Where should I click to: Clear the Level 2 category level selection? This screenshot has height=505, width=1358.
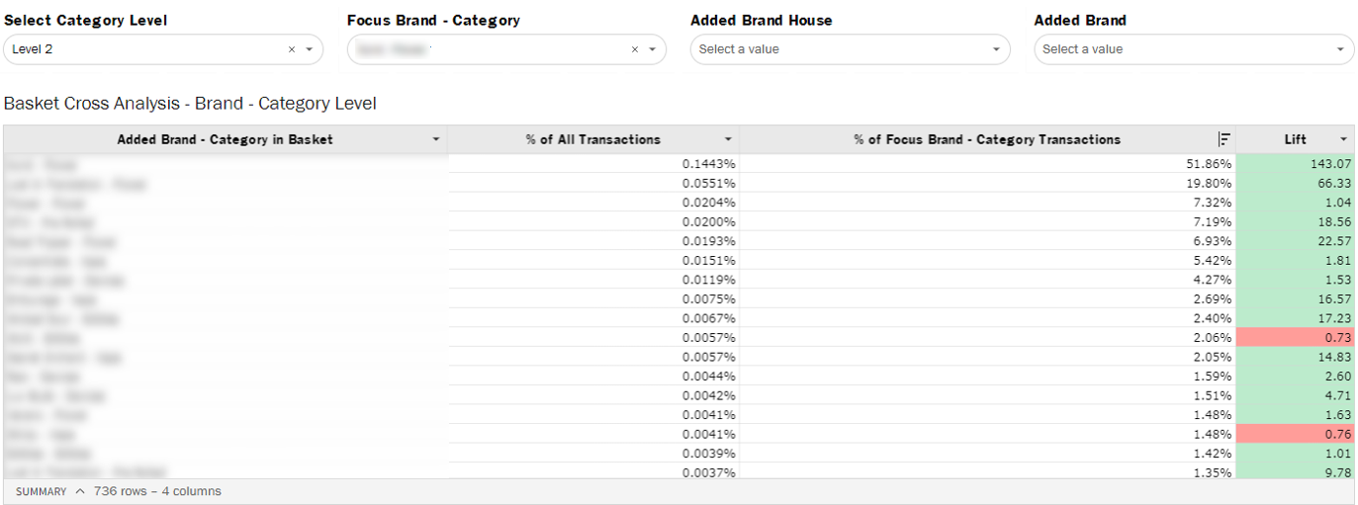pos(292,49)
